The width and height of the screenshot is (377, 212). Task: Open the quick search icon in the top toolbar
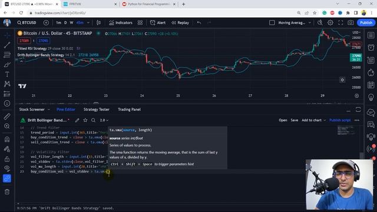320,22
